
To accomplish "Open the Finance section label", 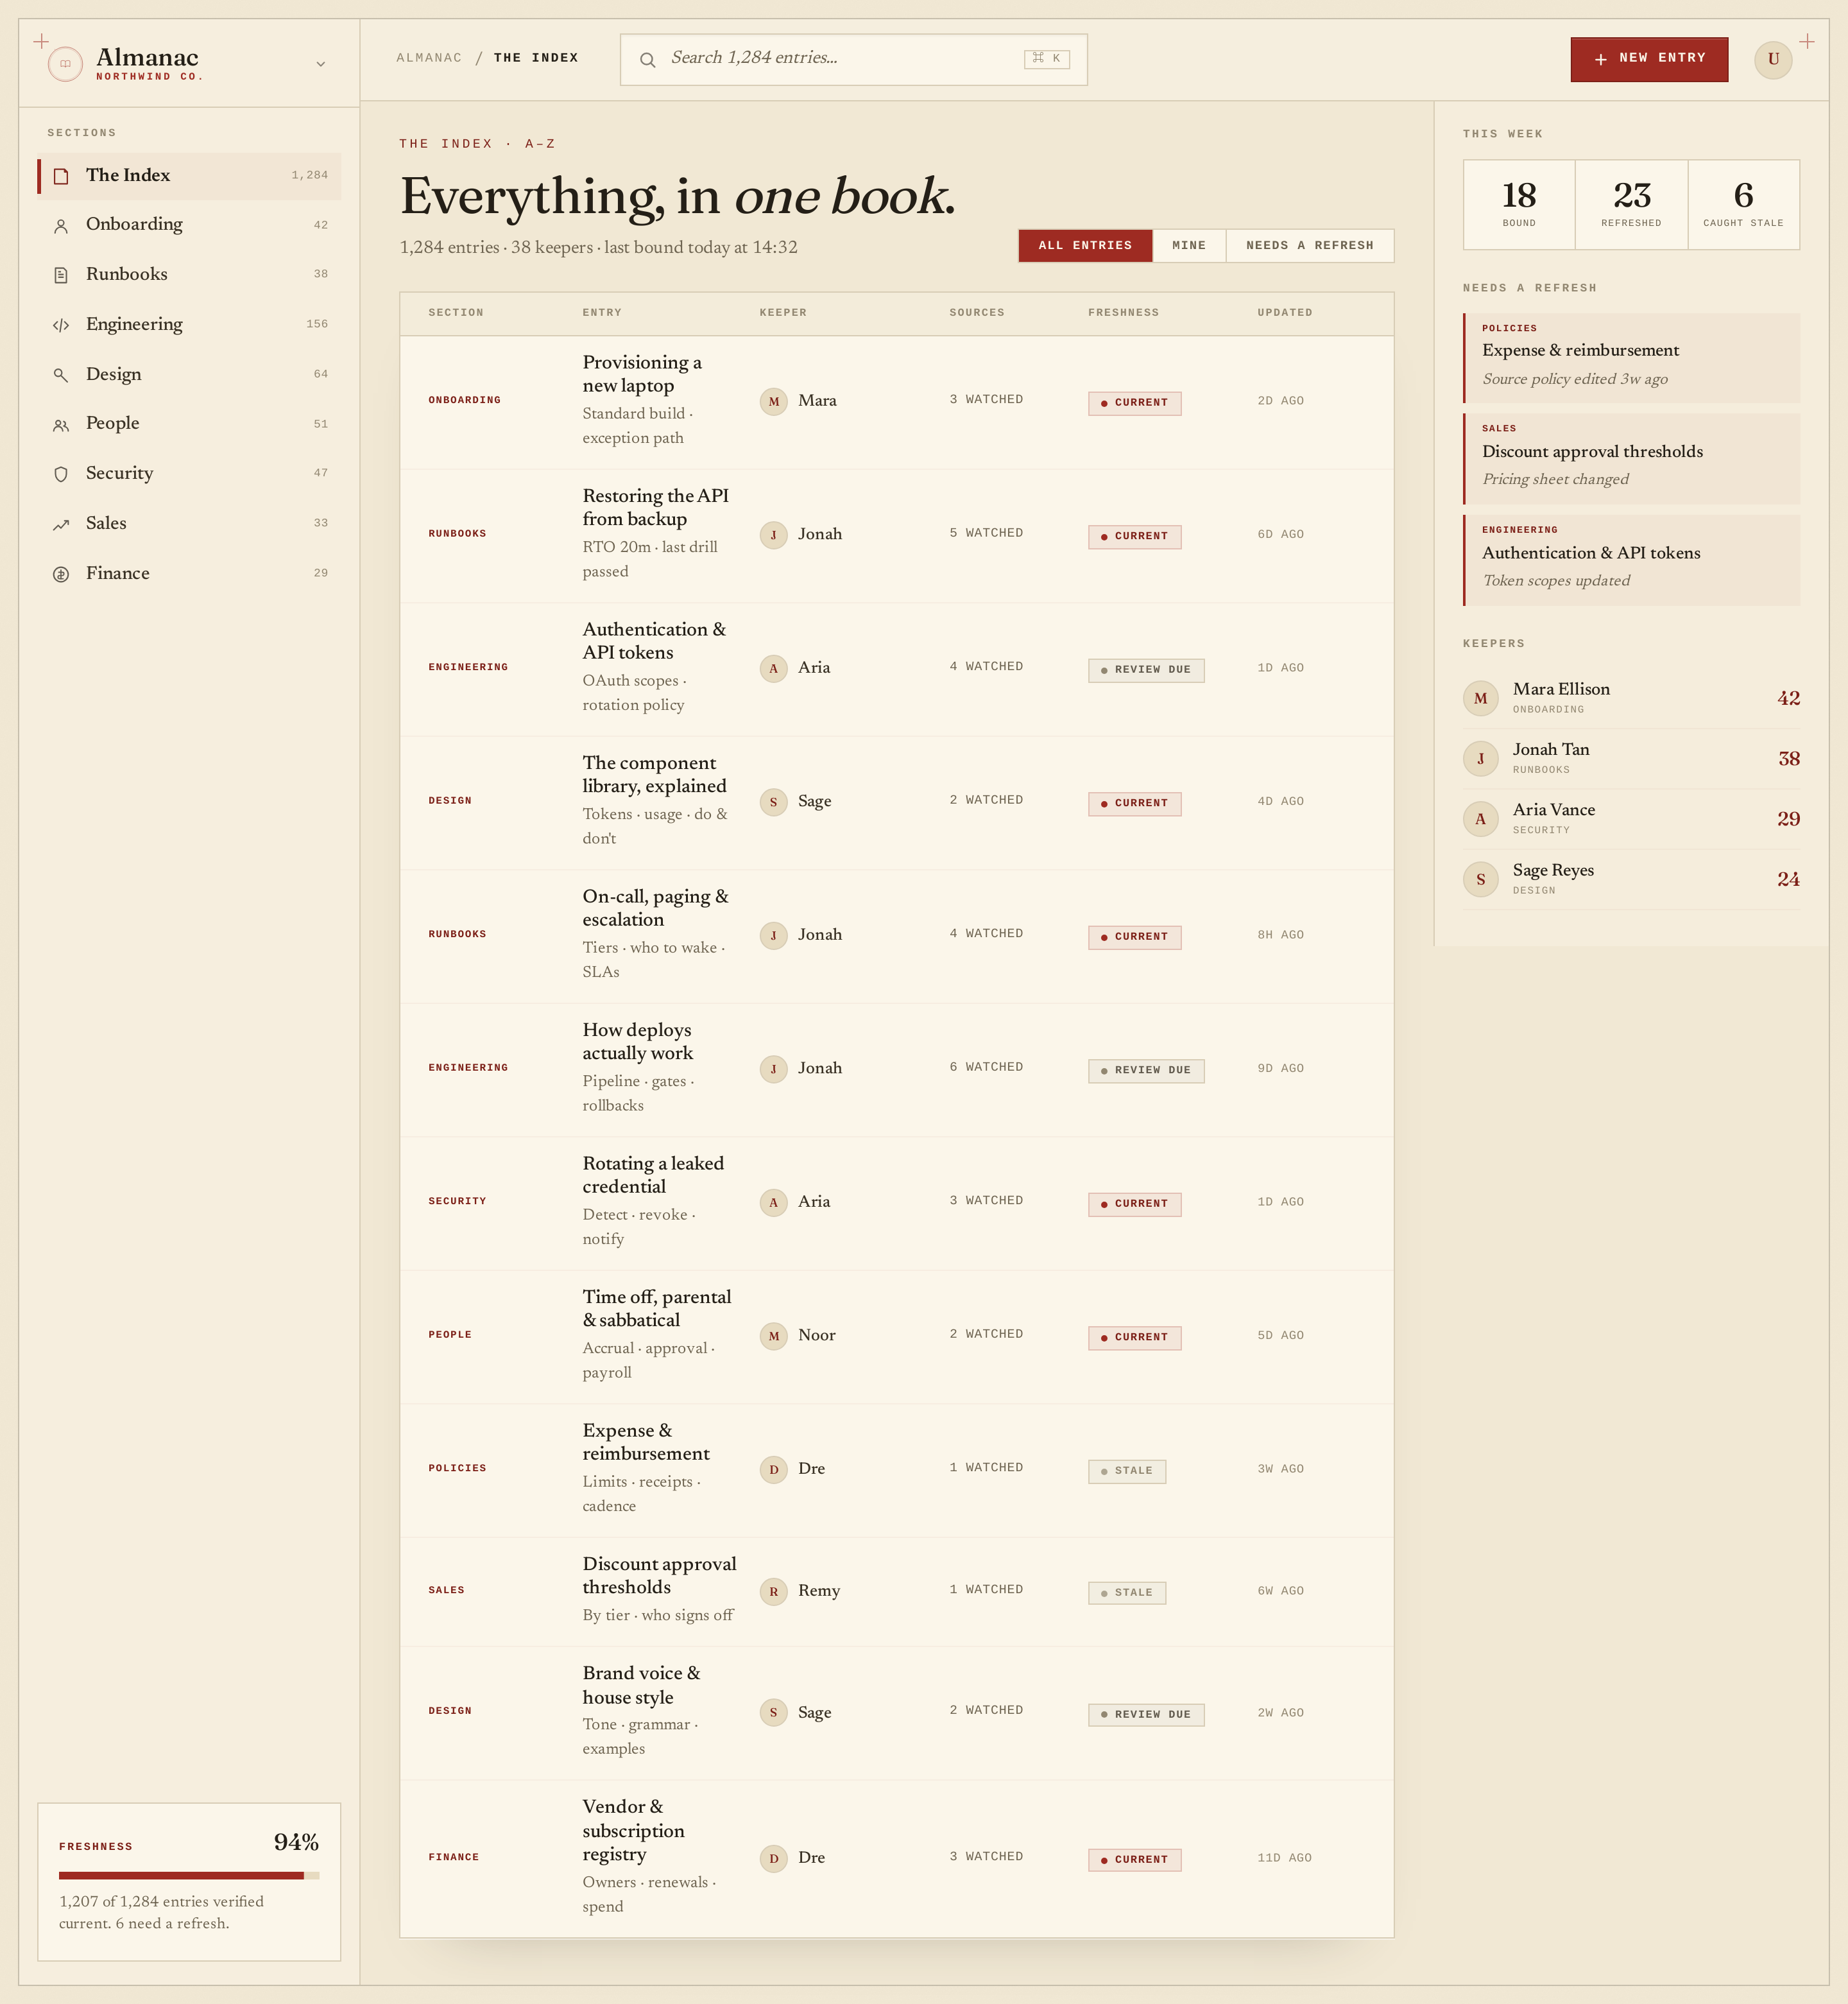I will click(453, 1857).
